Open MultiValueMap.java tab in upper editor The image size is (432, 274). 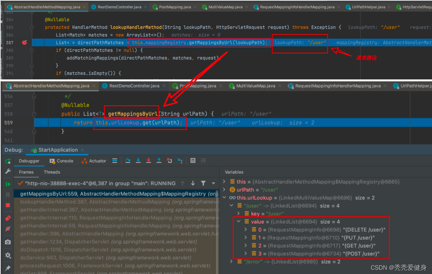pyautogui.click(x=225, y=7)
